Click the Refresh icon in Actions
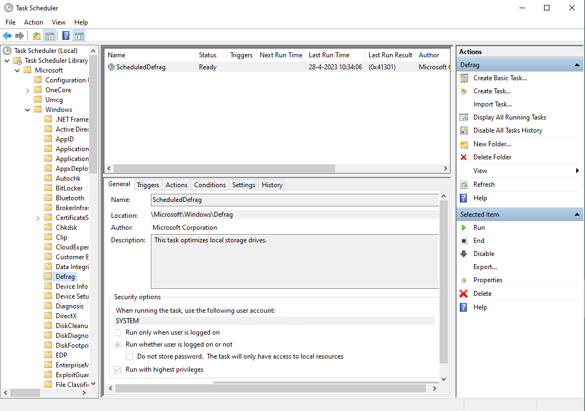Viewport: 585px width, 411px height. (x=464, y=184)
